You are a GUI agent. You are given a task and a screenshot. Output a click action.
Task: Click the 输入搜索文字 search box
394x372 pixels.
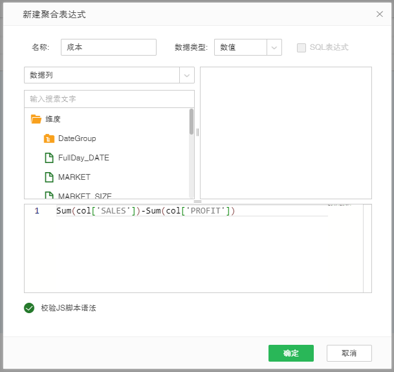point(109,99)
